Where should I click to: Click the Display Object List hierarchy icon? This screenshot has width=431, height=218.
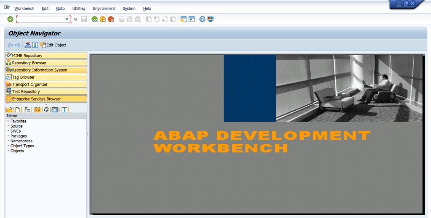[27, 45]
